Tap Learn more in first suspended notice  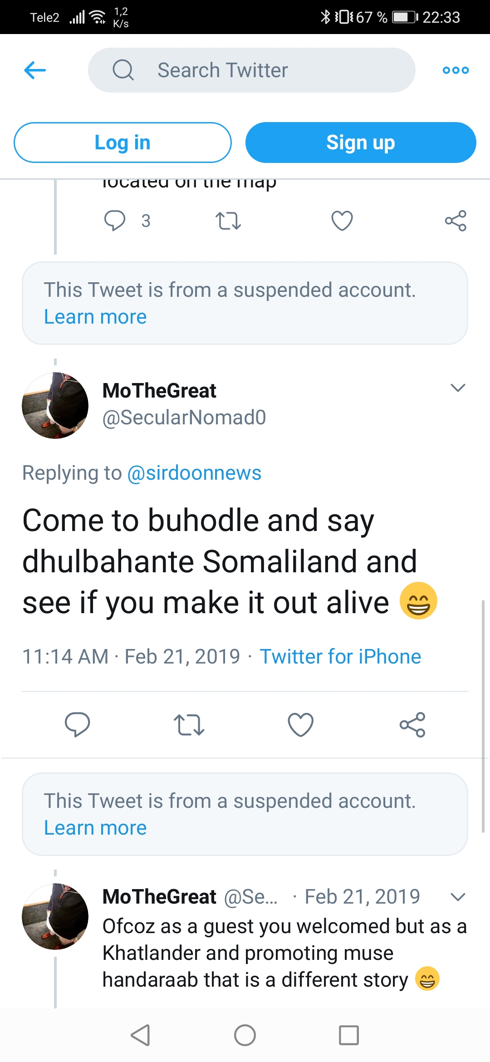coord(95,317)
